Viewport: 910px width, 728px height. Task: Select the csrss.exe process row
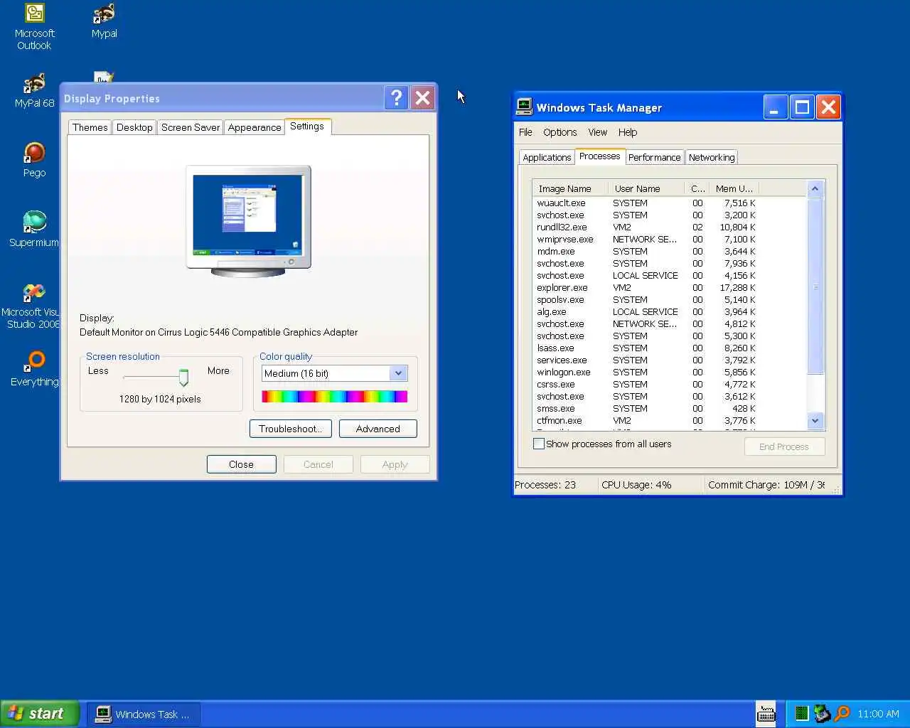pyautogui.click(x=670, y=385)
